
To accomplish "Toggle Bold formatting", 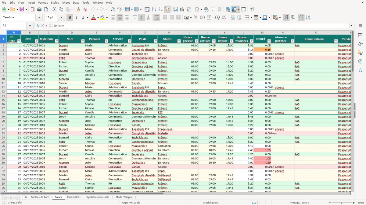I will coord(70,18).
